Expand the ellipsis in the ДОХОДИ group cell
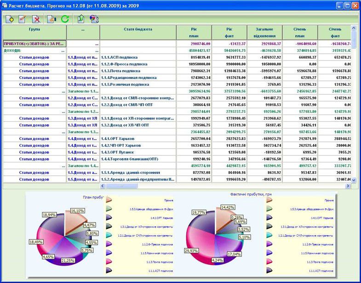The height and width of the screenshot is (283, 361). [x=63, y=50]
